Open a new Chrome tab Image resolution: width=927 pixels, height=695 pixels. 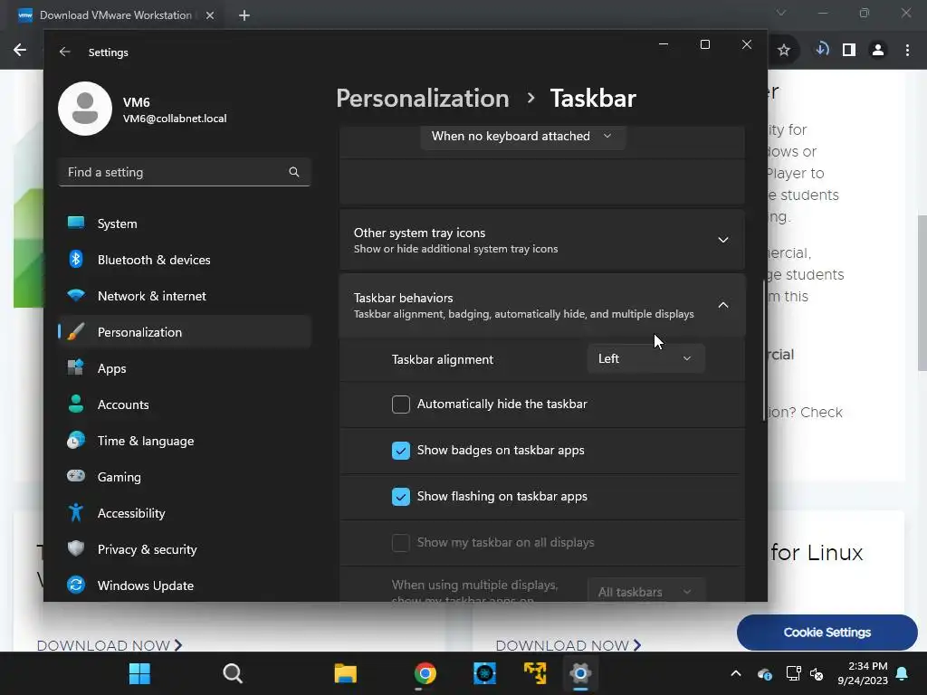point(244,15)
